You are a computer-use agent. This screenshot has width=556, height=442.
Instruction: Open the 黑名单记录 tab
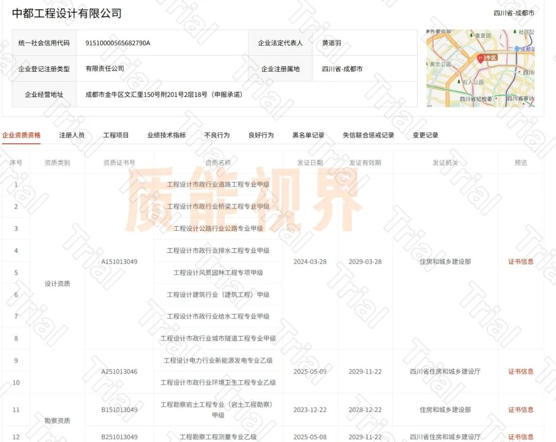[308, 135]
